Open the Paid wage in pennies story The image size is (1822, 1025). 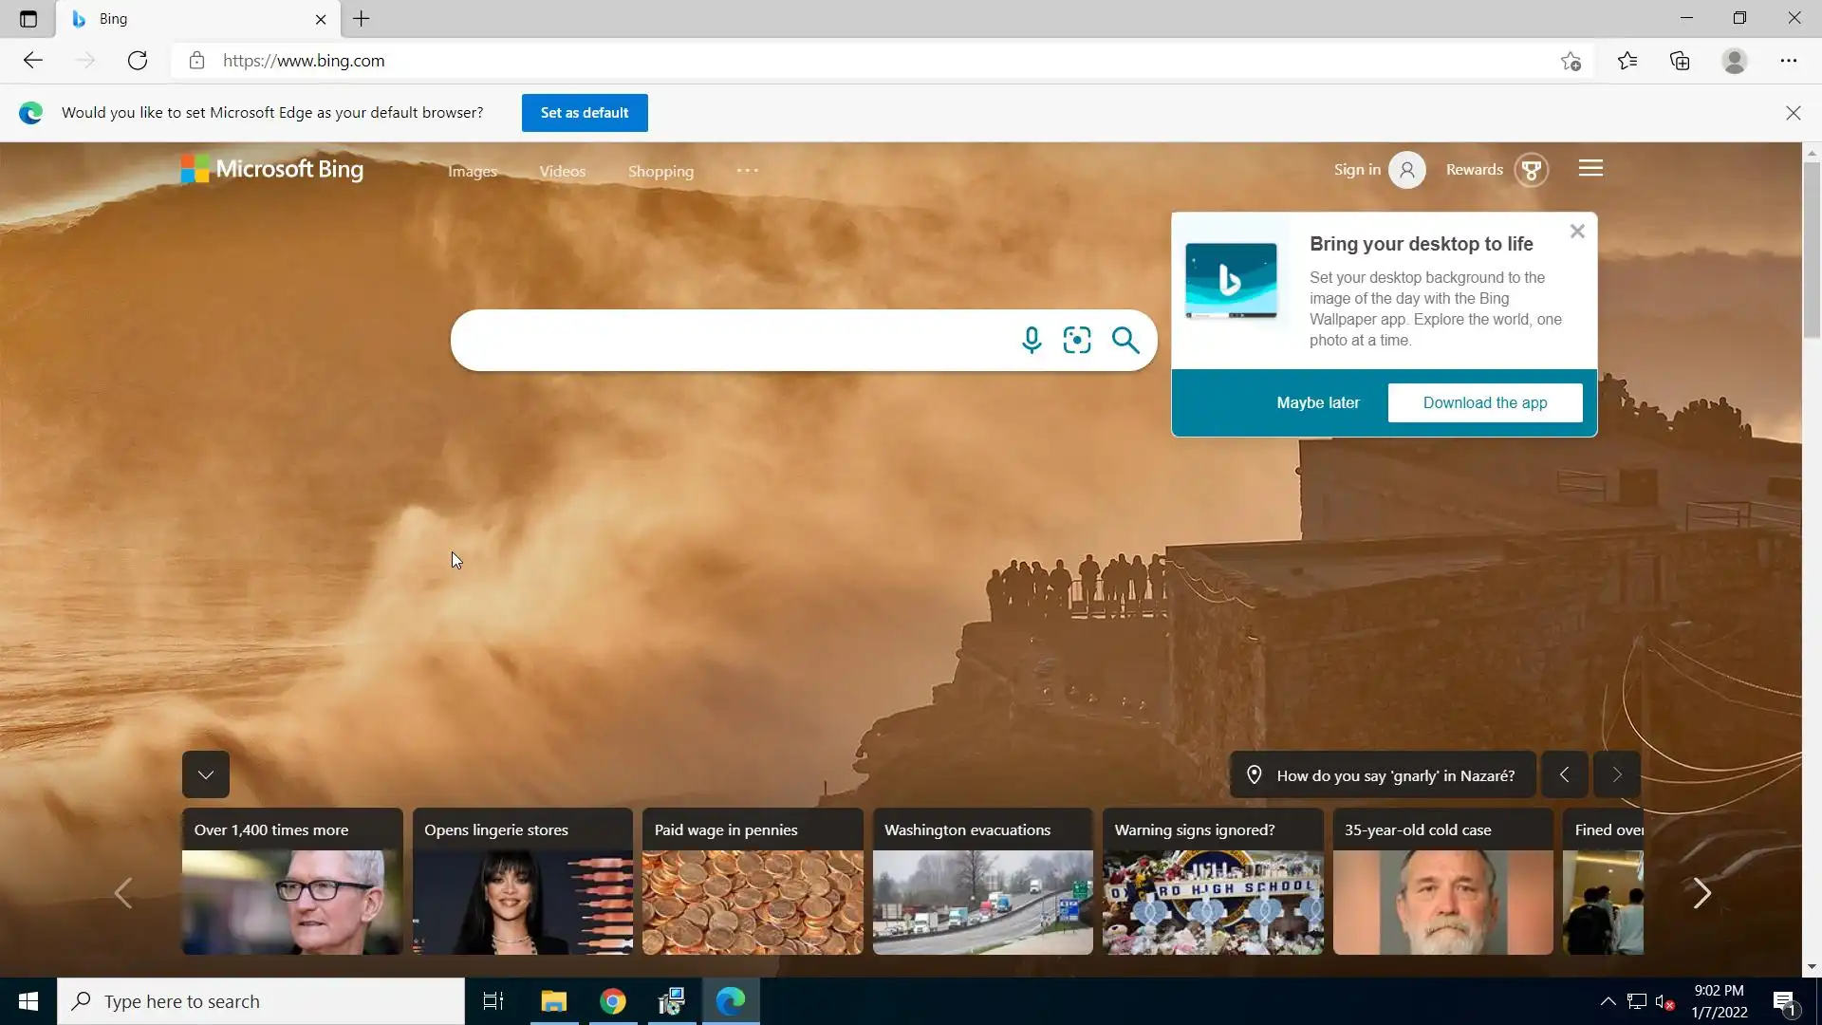pos(753,882)
